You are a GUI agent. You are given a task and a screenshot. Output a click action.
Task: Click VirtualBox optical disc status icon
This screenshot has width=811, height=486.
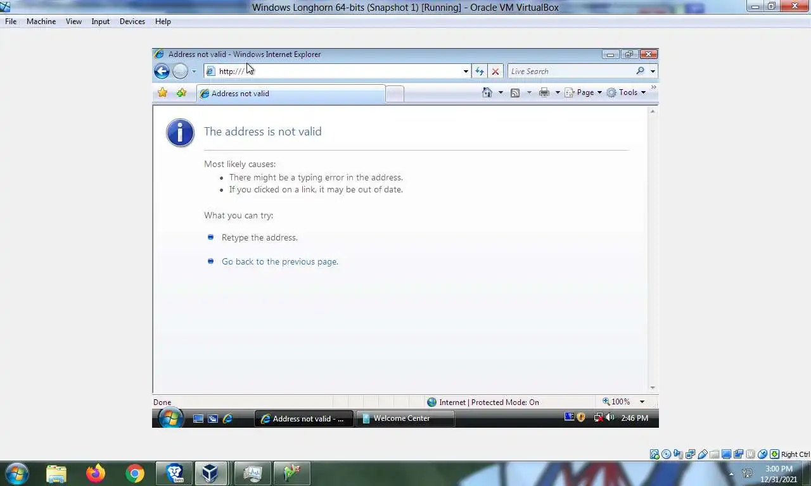click(667, 454)
